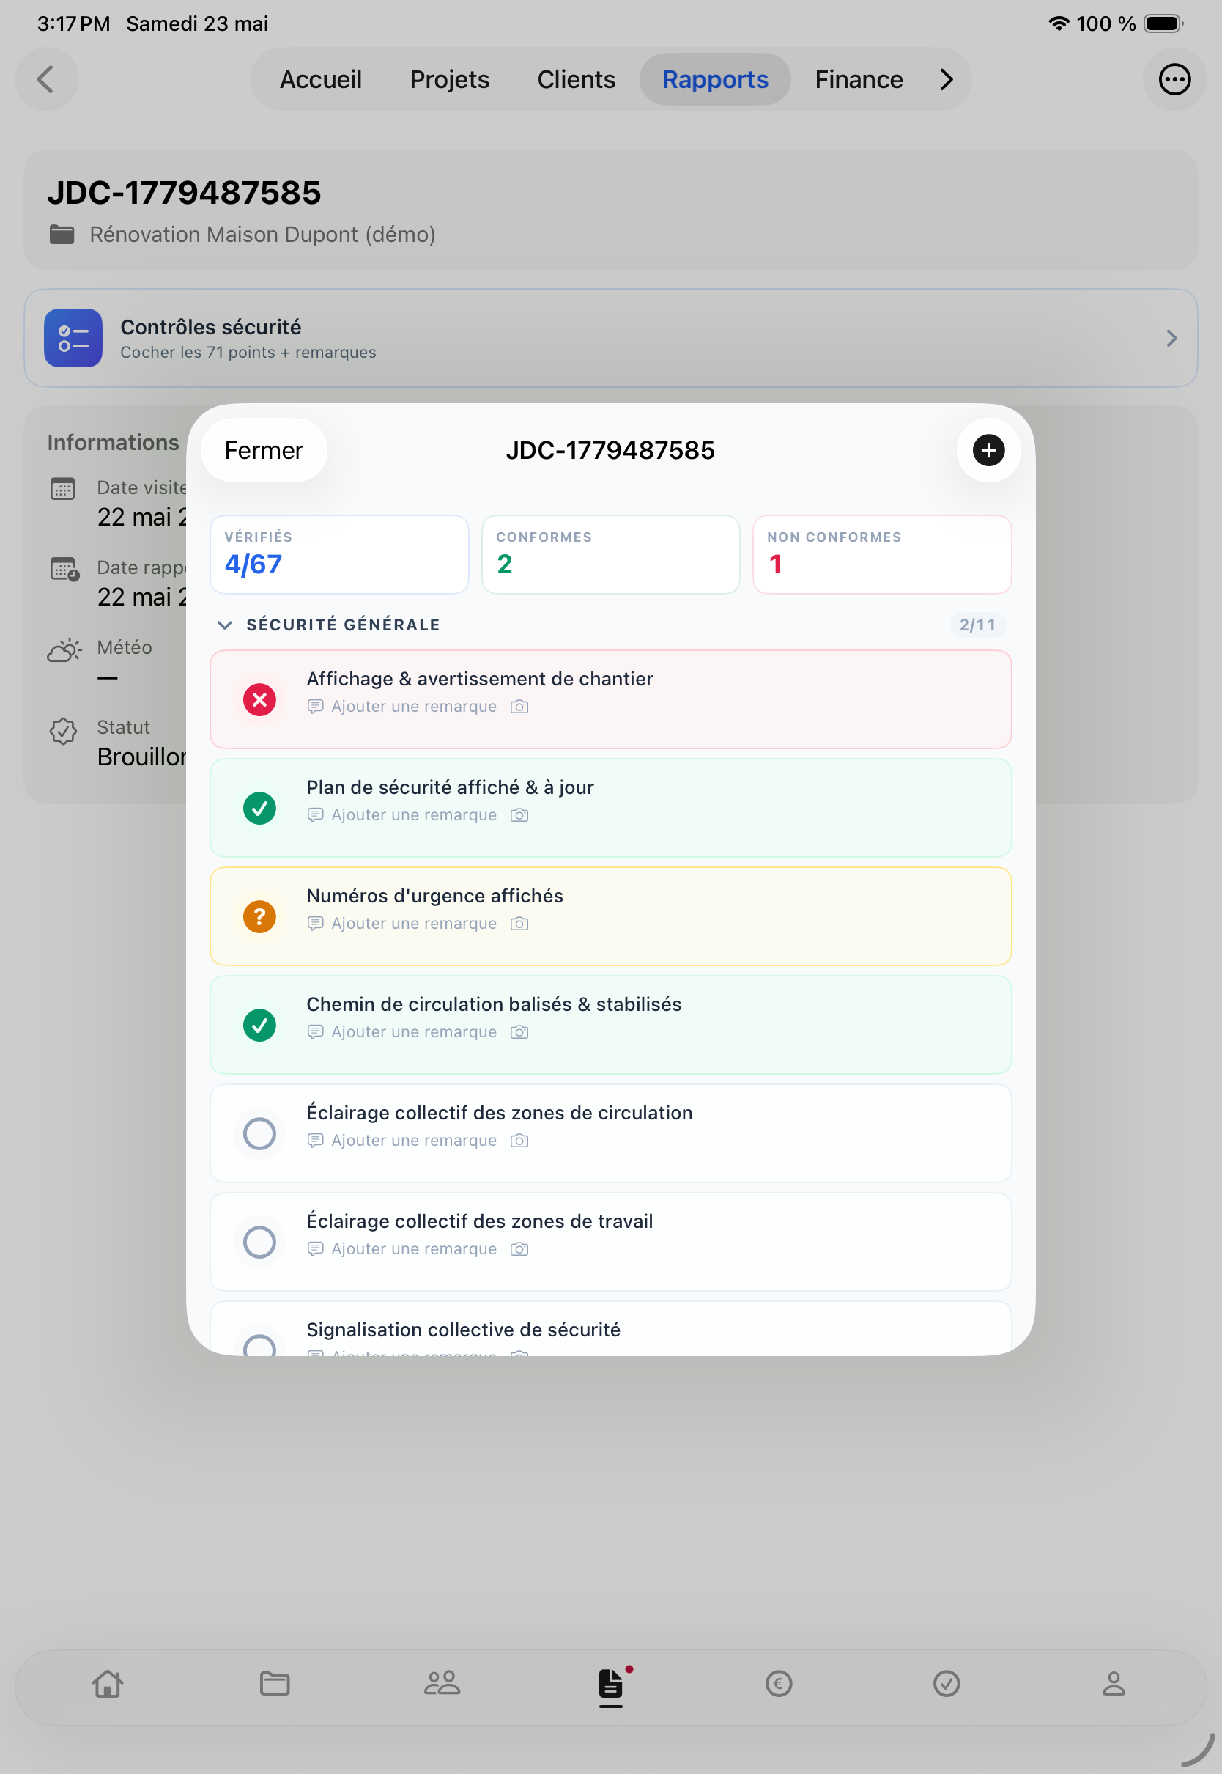Image resolution: width=1222 pixels, height=1774 pixels.
Task: Tap the people icon in the bottom bar
Action: (x=442, y=1683)
